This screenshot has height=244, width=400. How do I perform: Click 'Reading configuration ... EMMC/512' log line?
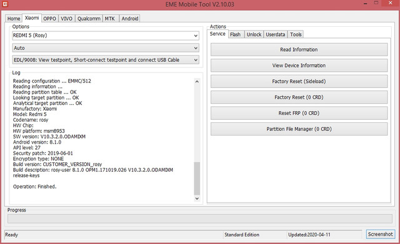tap(52, 81)
